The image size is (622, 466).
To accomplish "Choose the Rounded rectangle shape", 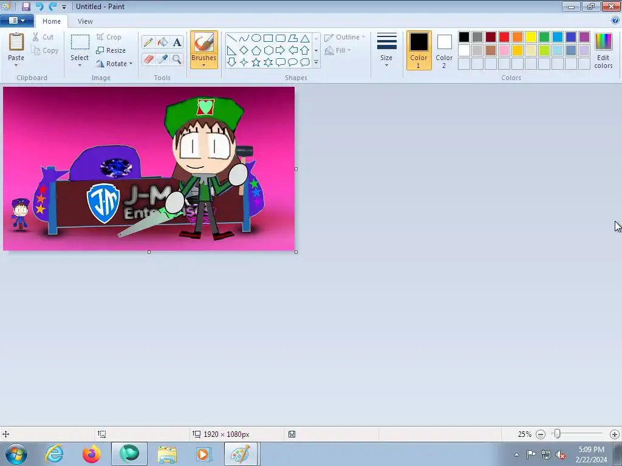I will click(x=281, y=38).
